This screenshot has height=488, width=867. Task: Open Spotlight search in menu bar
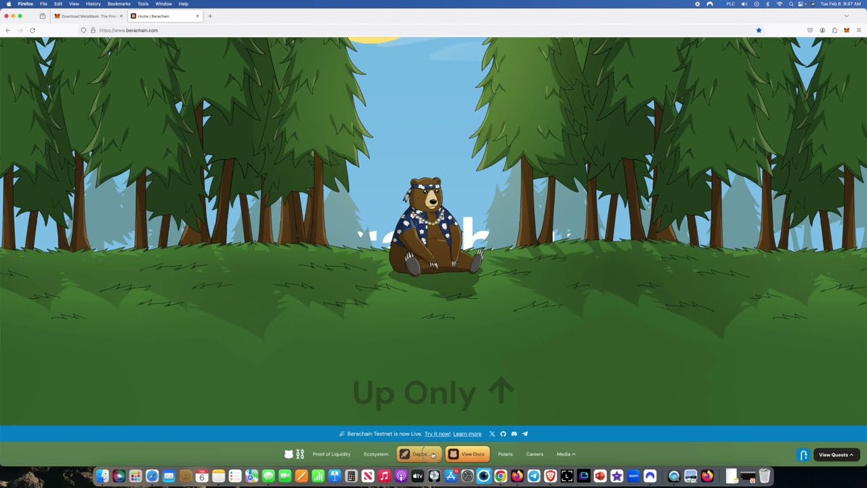[791, 4]
